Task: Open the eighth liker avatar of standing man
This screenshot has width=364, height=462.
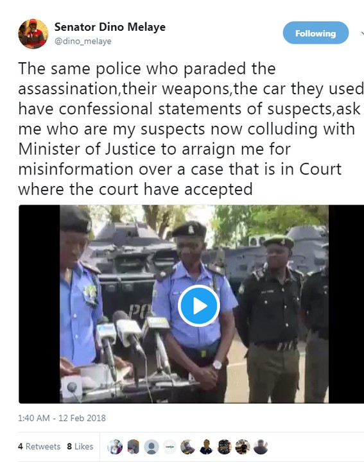Action: pos(243,447)
